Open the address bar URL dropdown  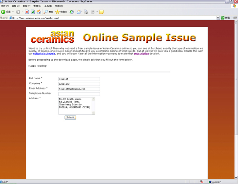coord(218,18)
